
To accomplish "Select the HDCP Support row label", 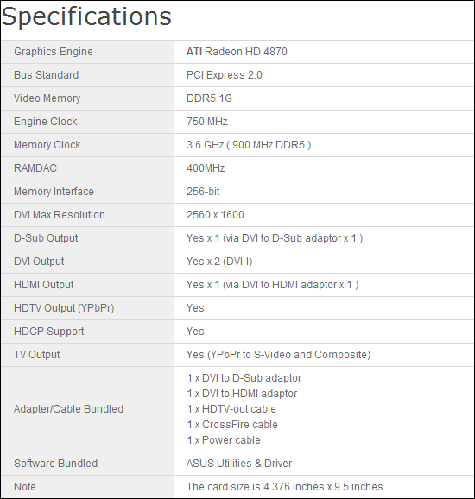I will 49,332.
